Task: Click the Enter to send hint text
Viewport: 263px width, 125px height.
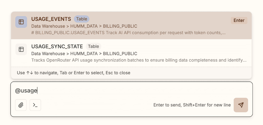Action: pyautogui.click(x=192, y=105)
